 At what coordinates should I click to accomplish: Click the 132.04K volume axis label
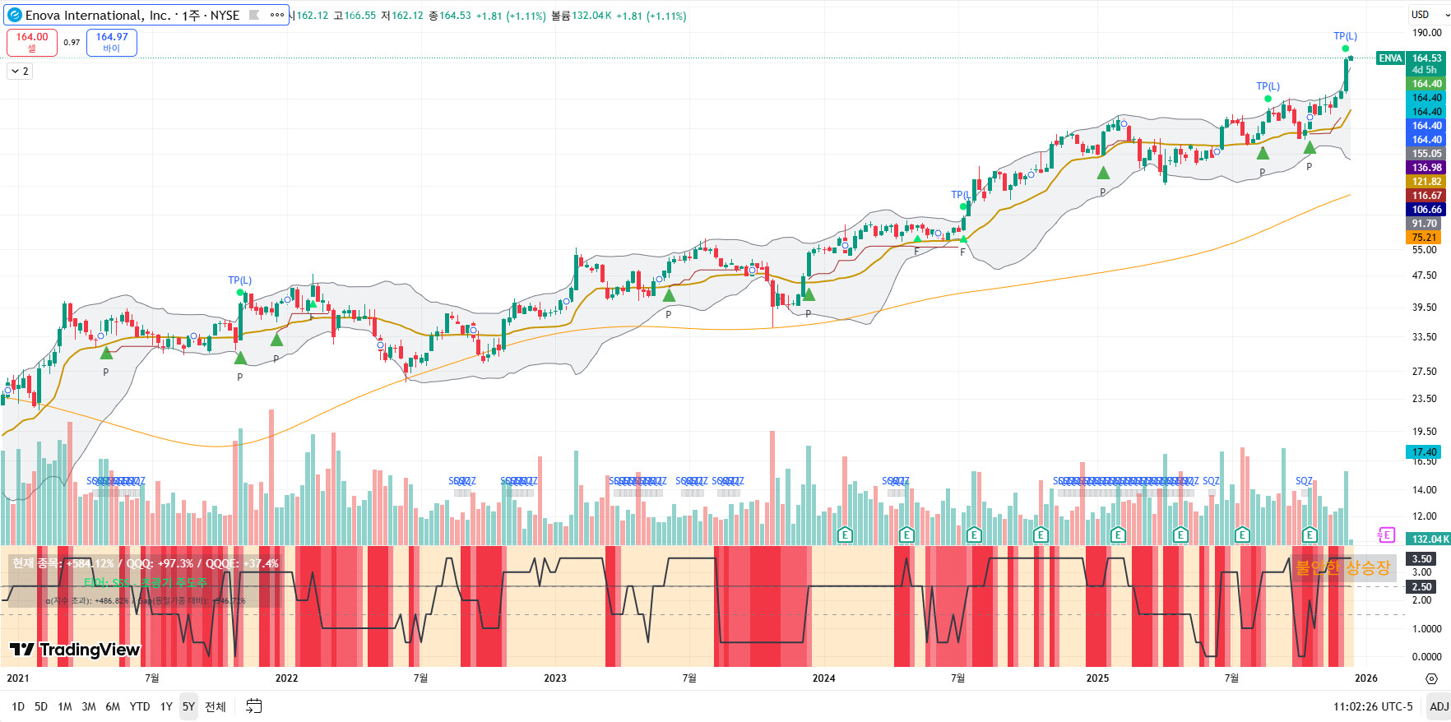pos(1429,539)
